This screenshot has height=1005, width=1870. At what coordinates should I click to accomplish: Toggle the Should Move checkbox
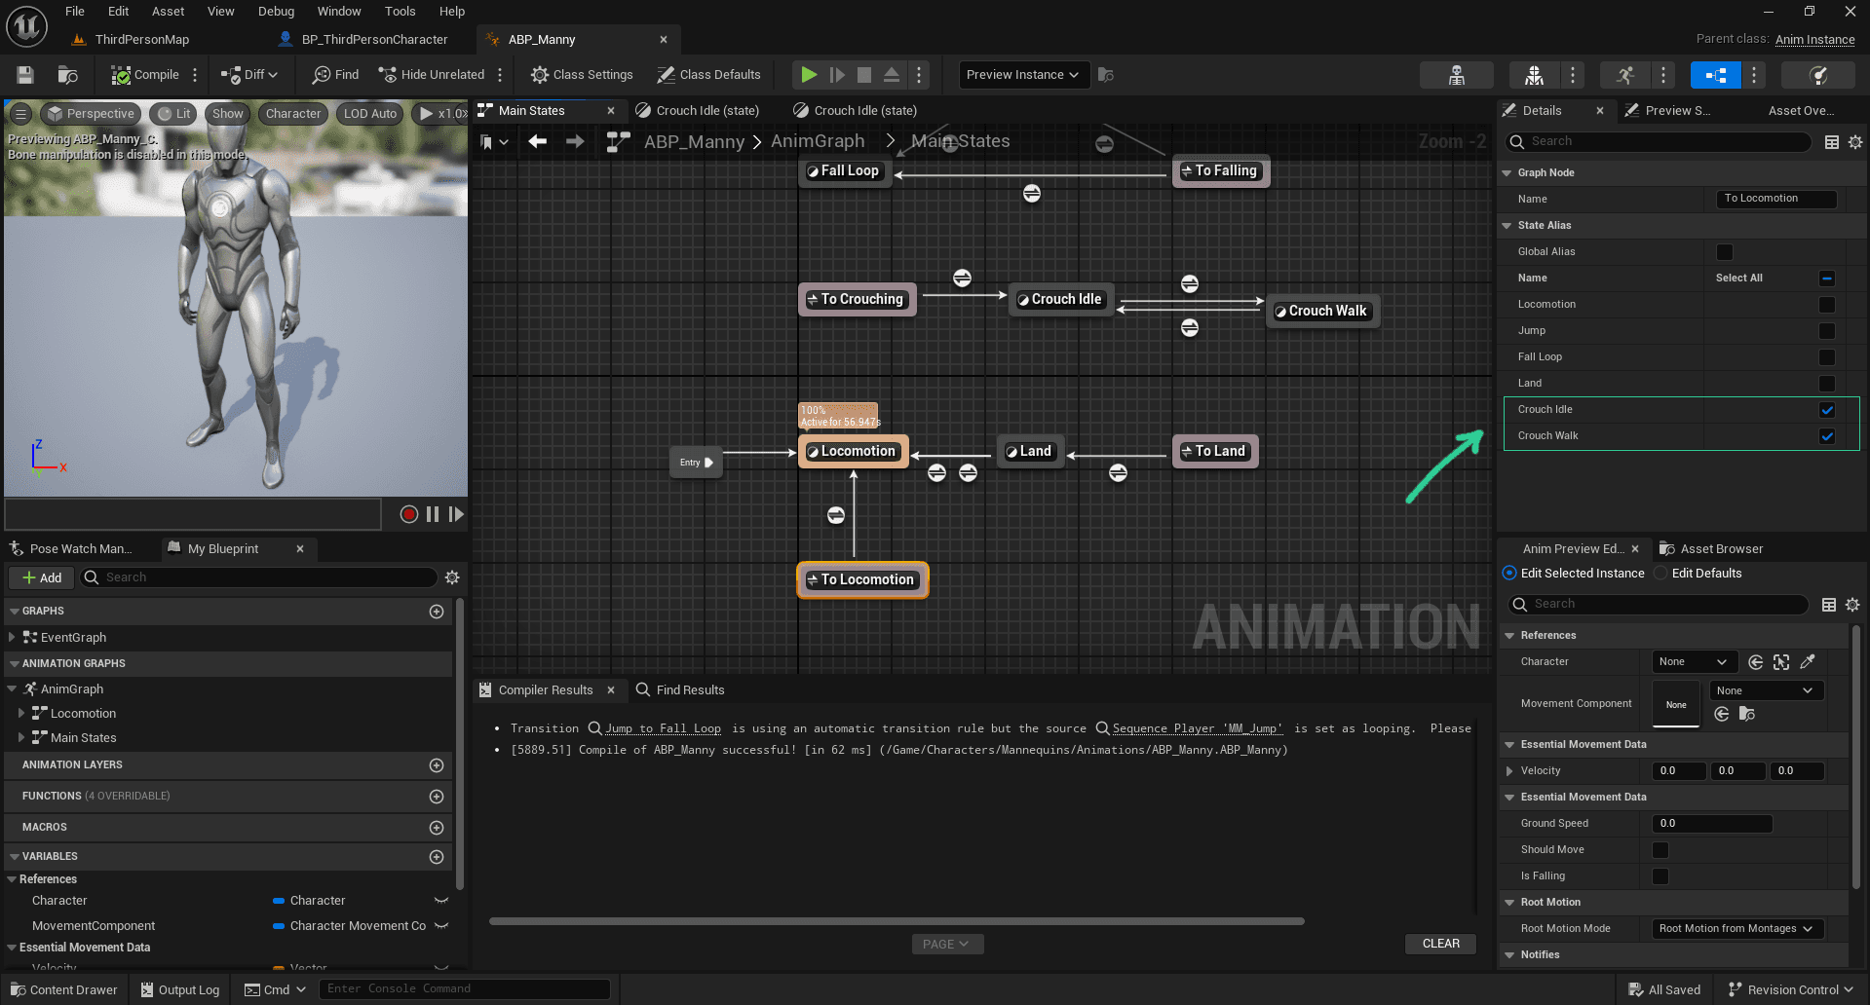[x=1660, y=850]
